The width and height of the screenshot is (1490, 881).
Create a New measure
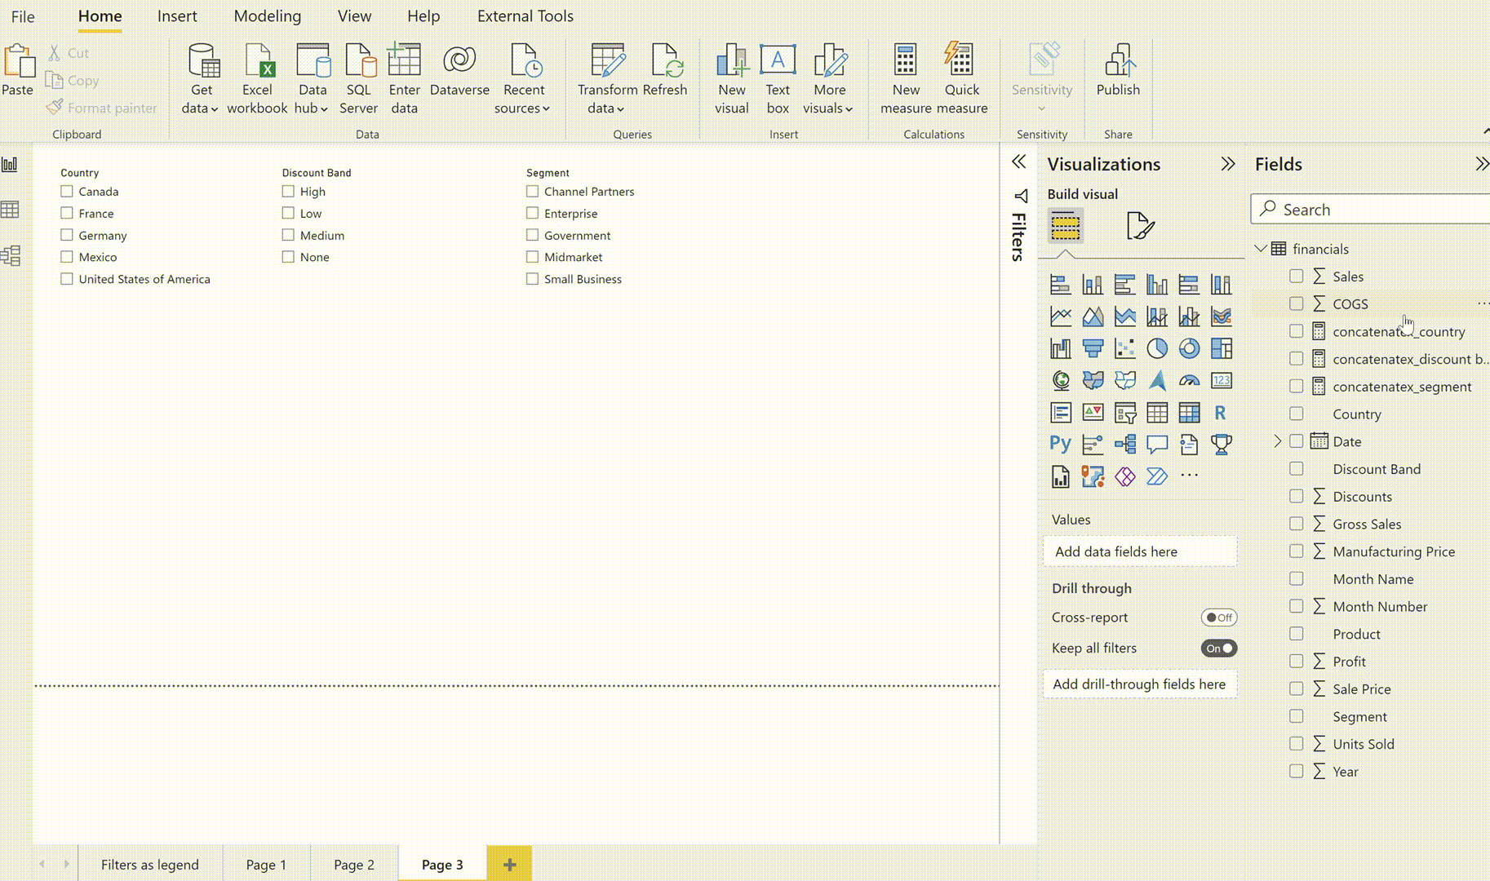(906, 79)
